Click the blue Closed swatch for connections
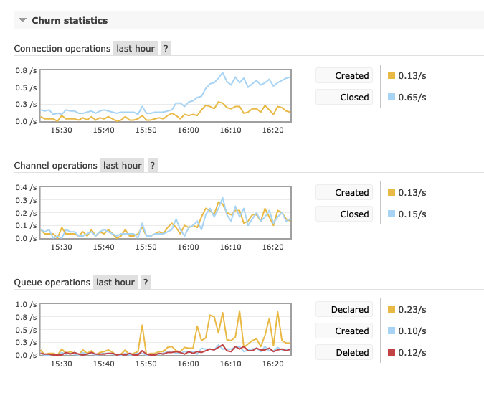484x393 pixels. [x=392, y=97]
